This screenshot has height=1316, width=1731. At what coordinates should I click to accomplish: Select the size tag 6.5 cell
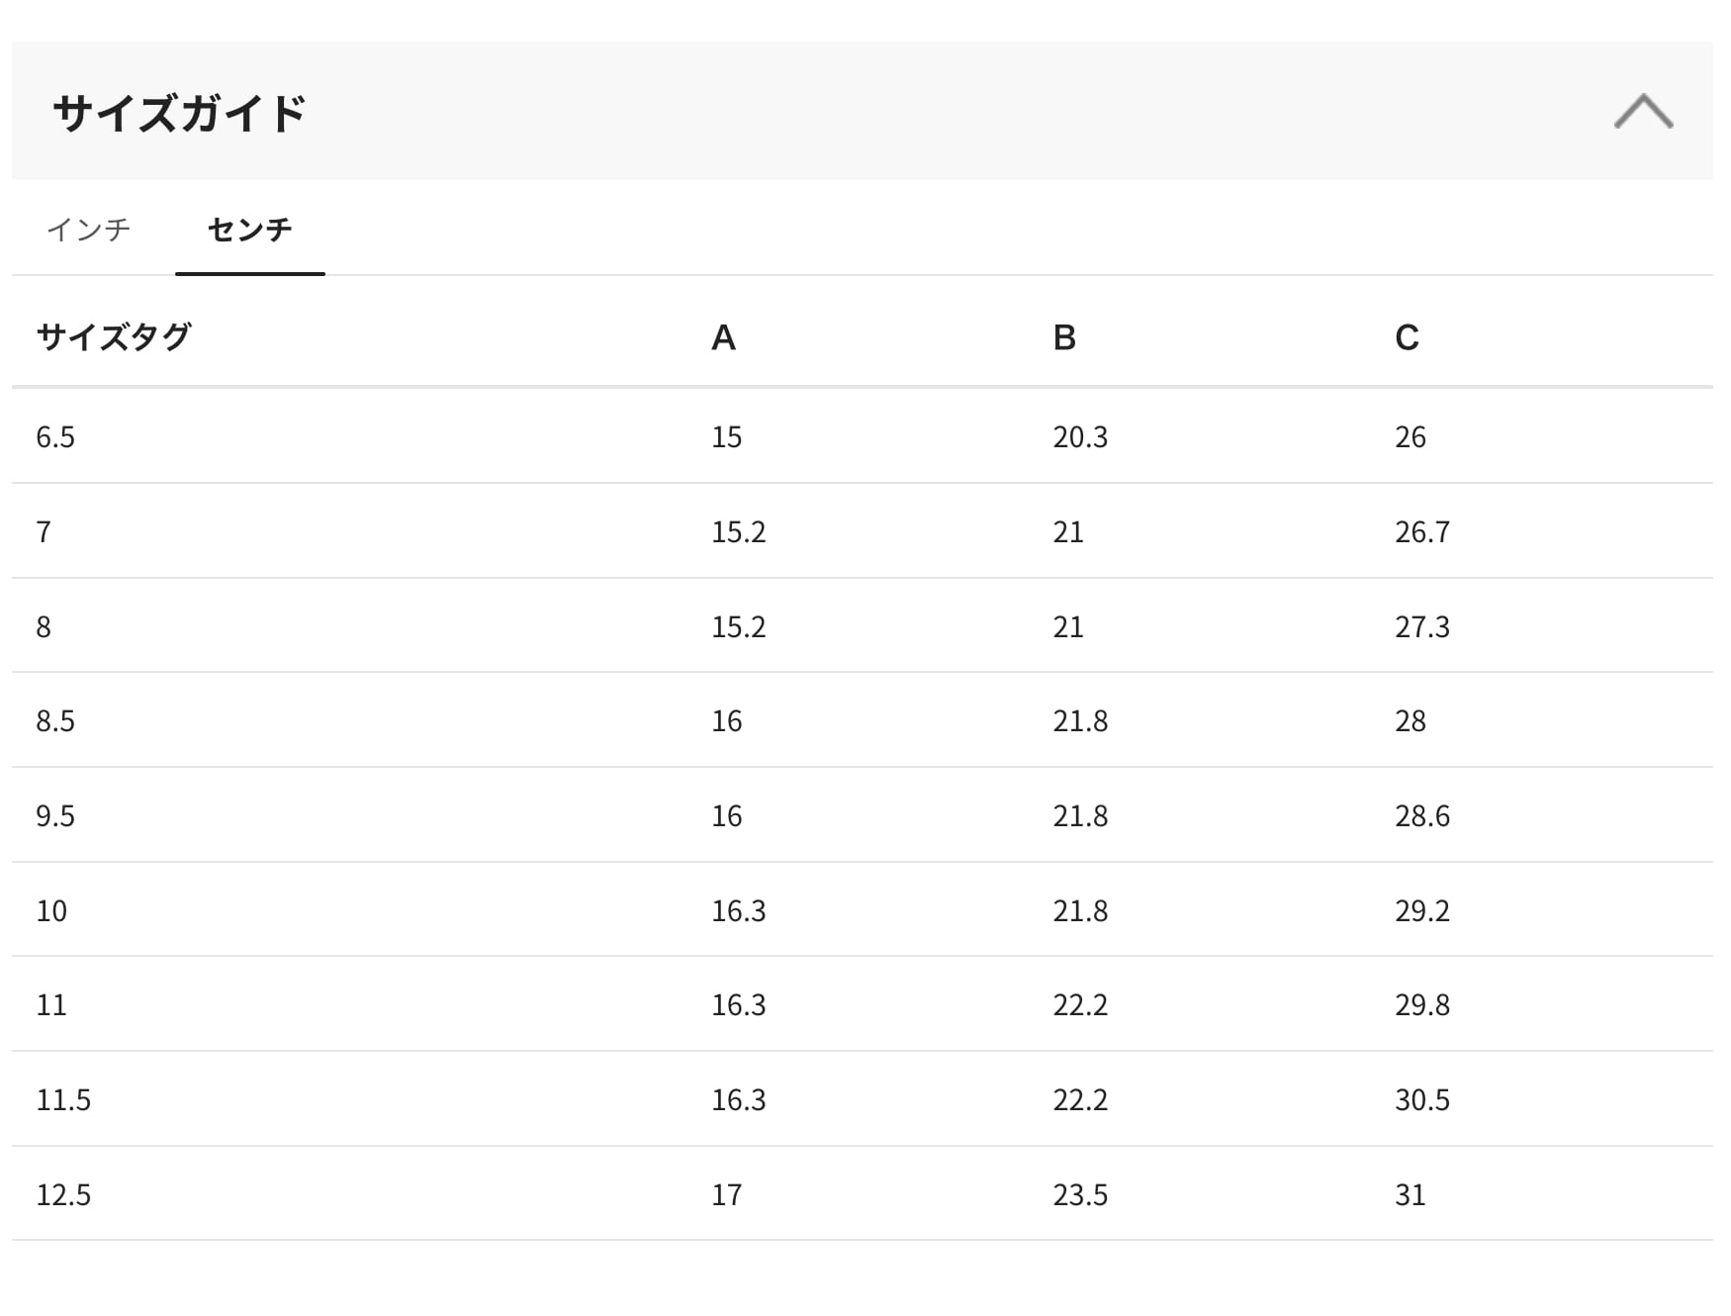pyautogui.click(x=55, y=437)
